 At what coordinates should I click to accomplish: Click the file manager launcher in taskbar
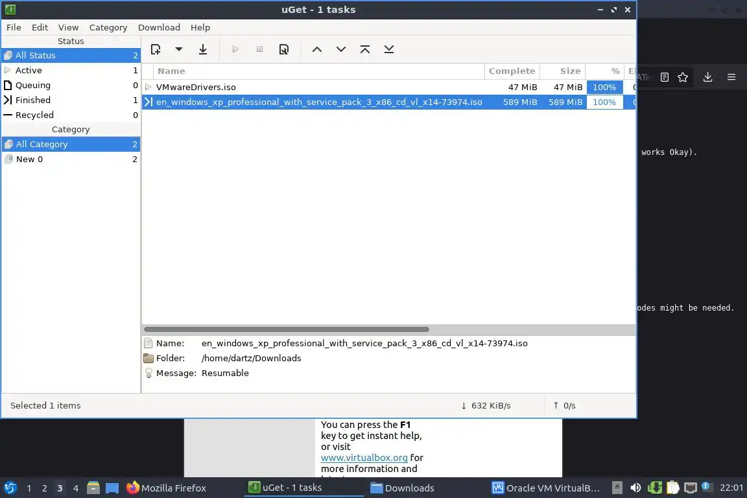tap(93, 488)
